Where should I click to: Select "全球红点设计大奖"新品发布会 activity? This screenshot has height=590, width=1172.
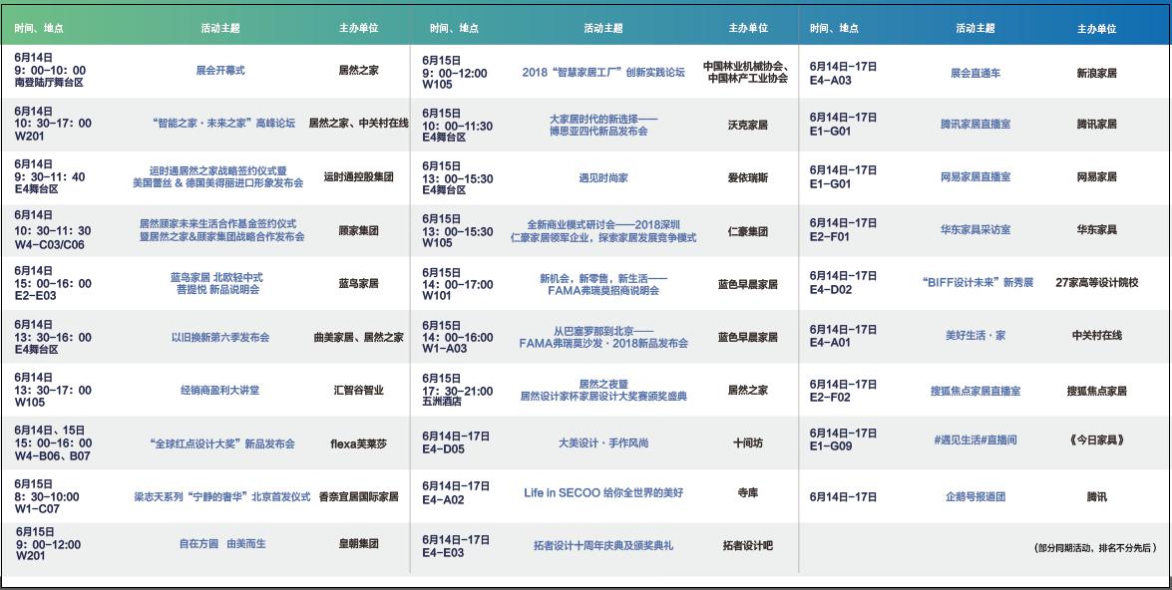point(222,443)
